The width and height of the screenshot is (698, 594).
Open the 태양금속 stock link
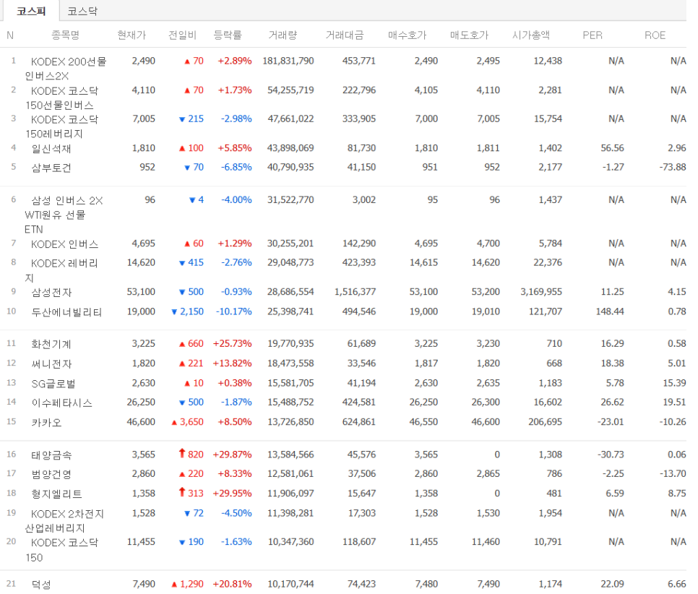click(x=51, y=455)
